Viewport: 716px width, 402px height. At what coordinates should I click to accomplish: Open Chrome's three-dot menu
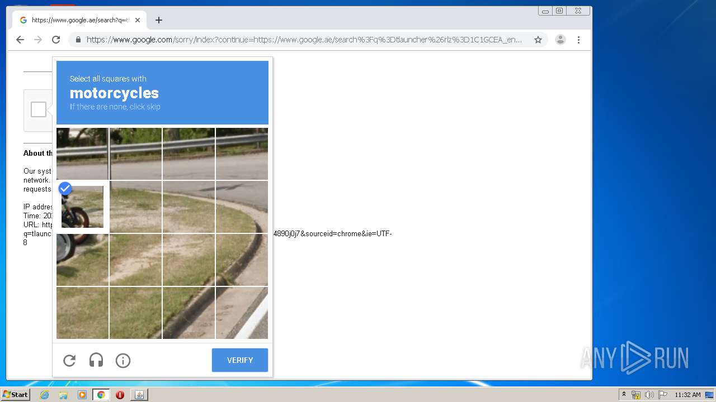[x=578, y=40]
